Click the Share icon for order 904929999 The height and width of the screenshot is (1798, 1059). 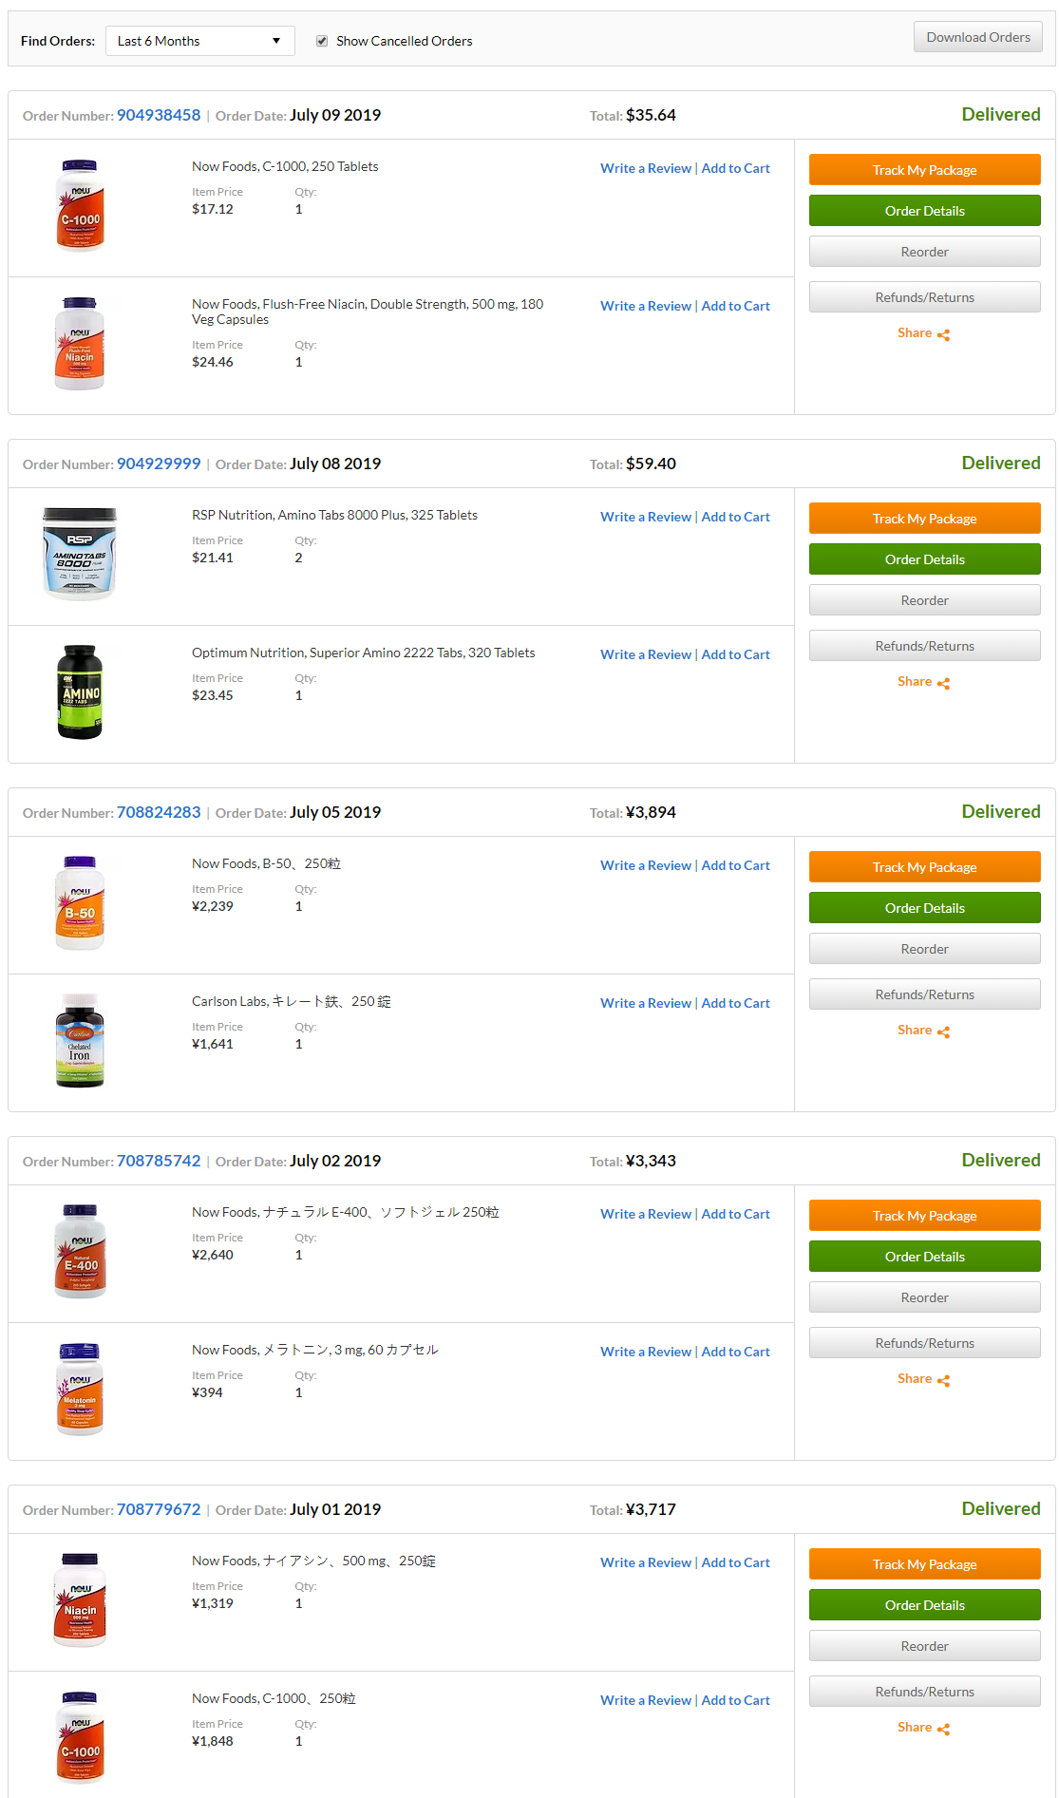[x=943, y=683]
